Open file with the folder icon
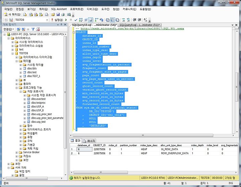Viewport: 241px width, 187px height. coord(53,14)
